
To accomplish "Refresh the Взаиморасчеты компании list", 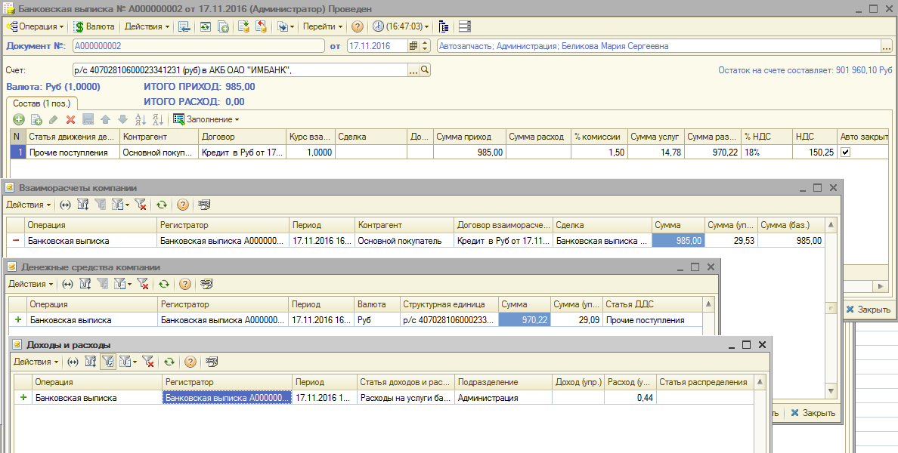I will click(162, 205).
